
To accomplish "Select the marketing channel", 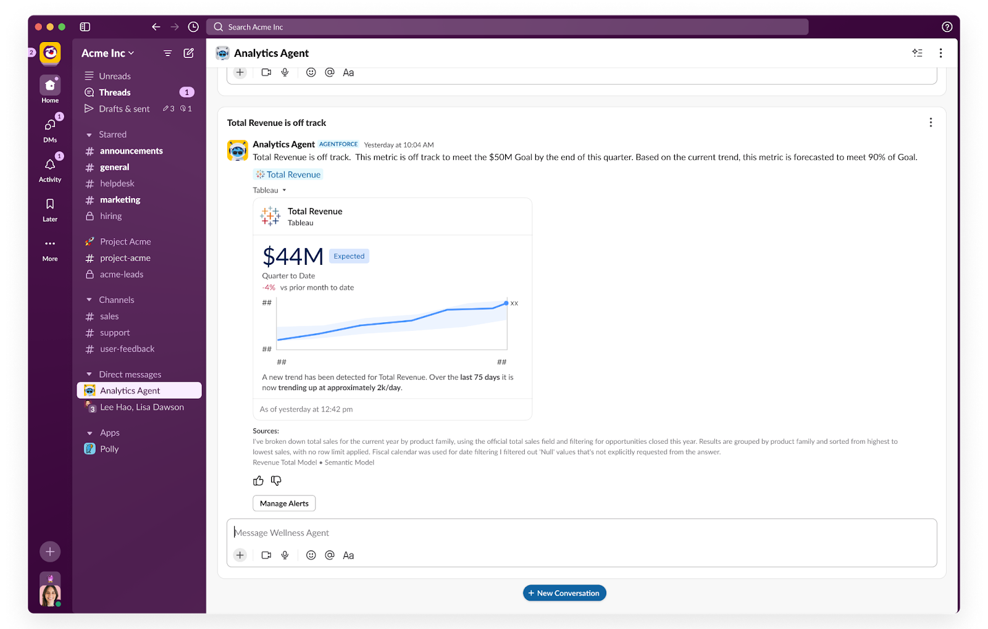I will [120, 200].
